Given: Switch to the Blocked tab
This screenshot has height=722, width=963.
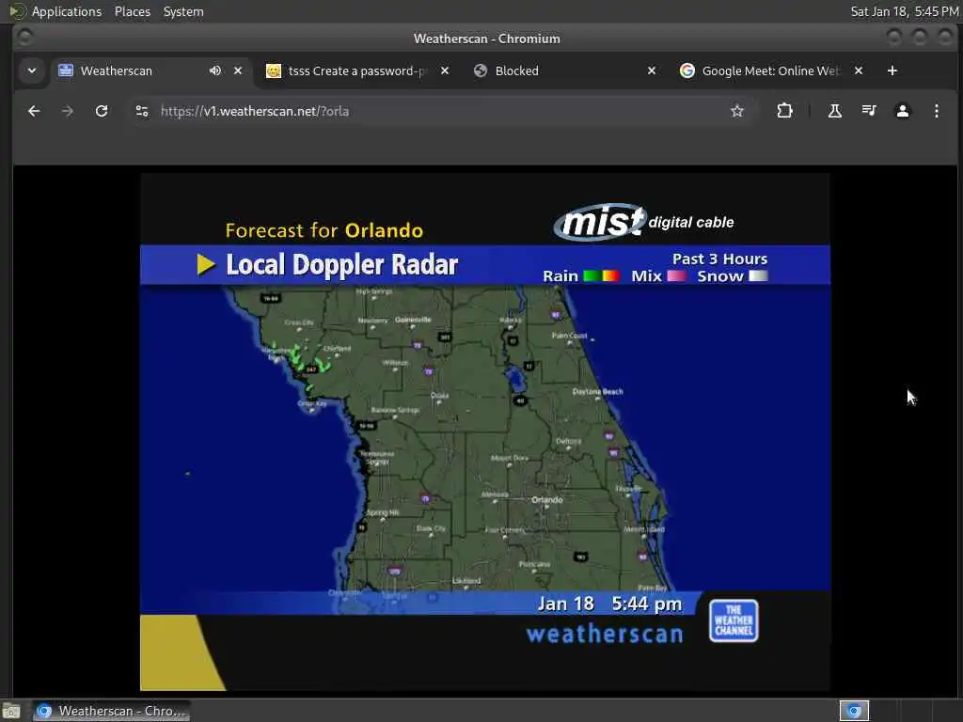Looking at the screenshot, I should pyautogui.click(x=565, y=71).
